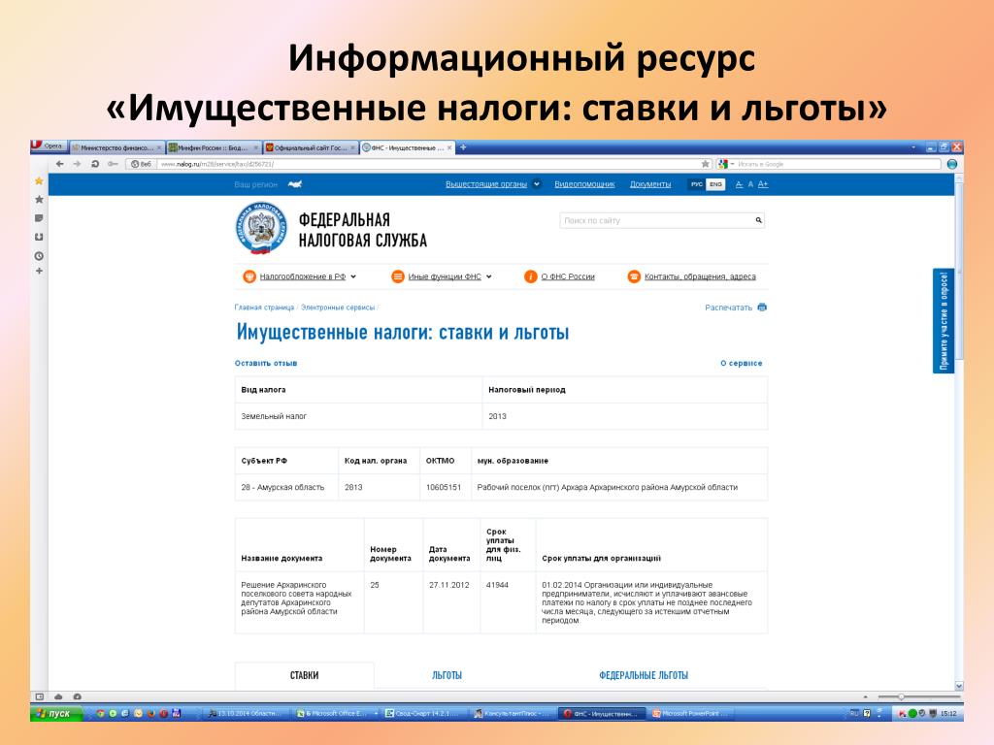Click the 28 - Амурская область cell

tap(286, 487)
